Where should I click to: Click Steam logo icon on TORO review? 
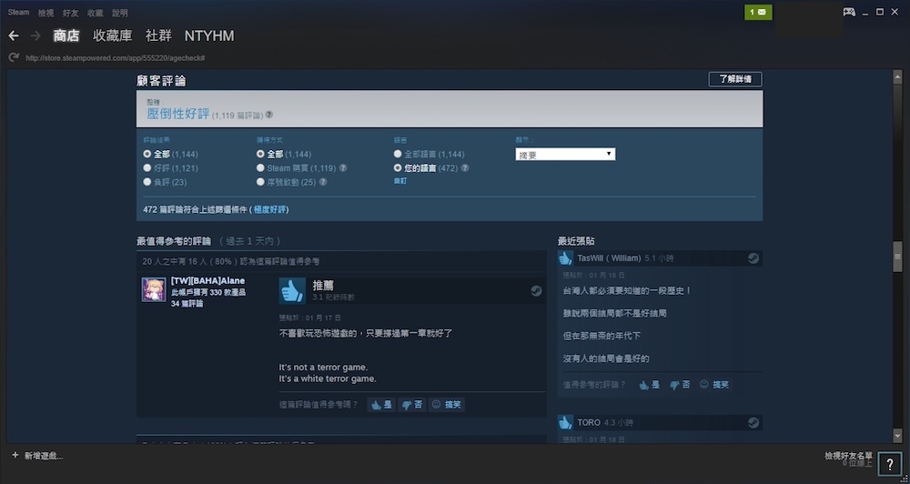tap(753, 422)
